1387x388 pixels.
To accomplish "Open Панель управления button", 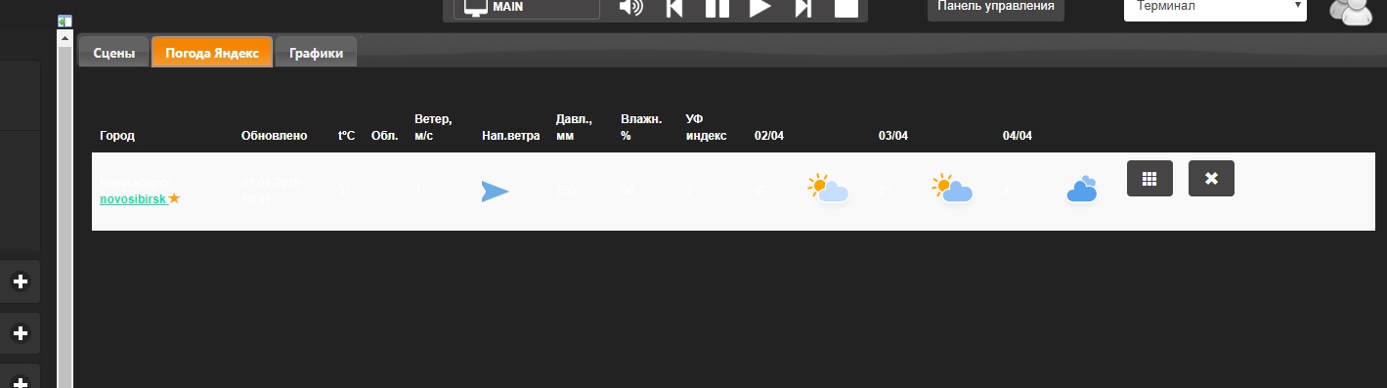I will [x=996, y=7].
